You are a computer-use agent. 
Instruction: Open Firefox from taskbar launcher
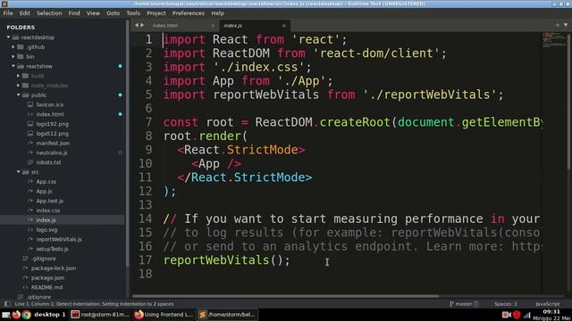[16, 315]
